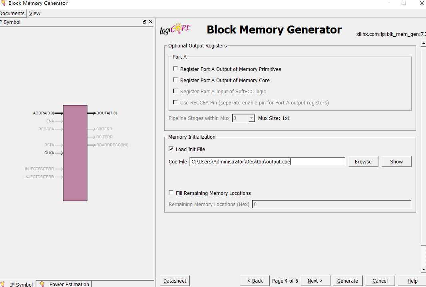The width and height of the screenshot is (426, 287).
Task: Open the Pipeline Stages within Mux dropdown
Action: [x=252, y=118]
